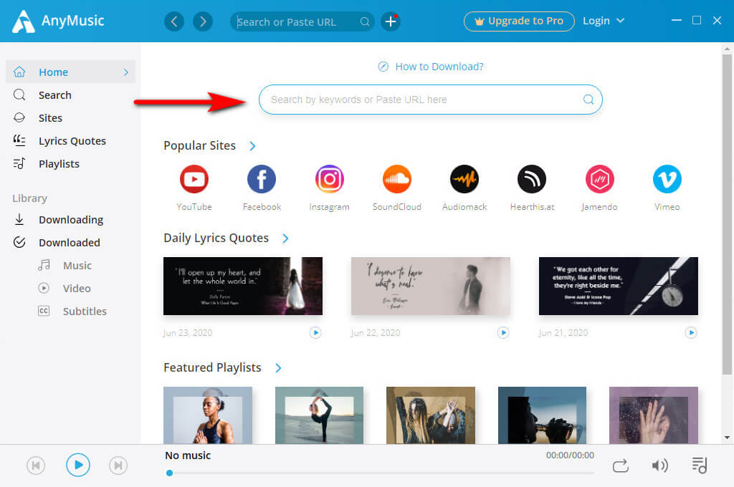734x487 pixels.
Task: Open the YouTube site icon
Action: point(194,179)
